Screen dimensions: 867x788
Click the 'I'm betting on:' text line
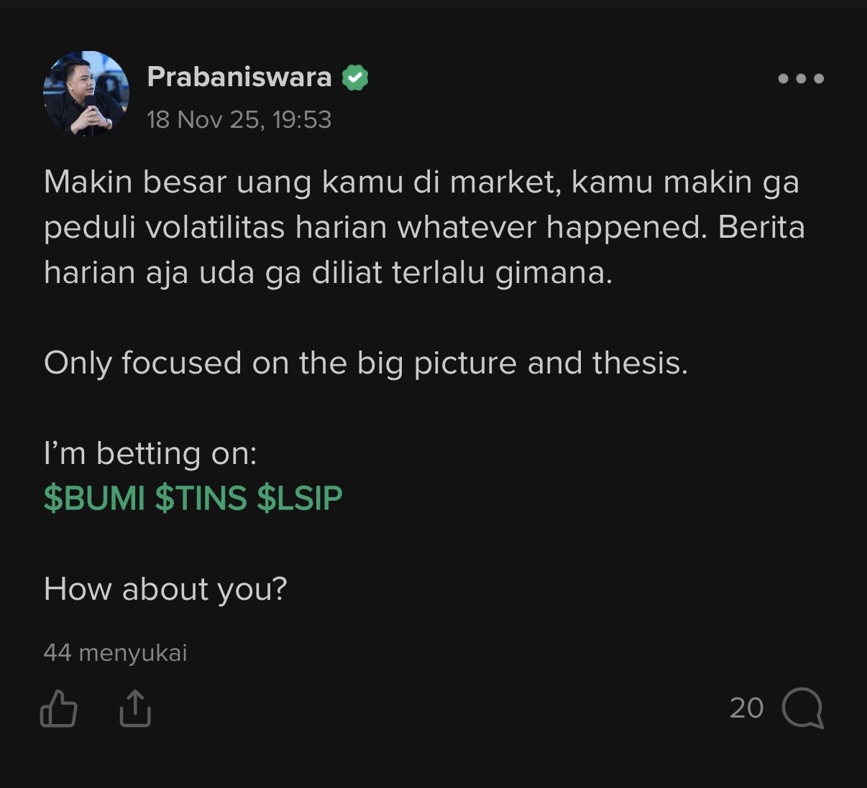150,453
